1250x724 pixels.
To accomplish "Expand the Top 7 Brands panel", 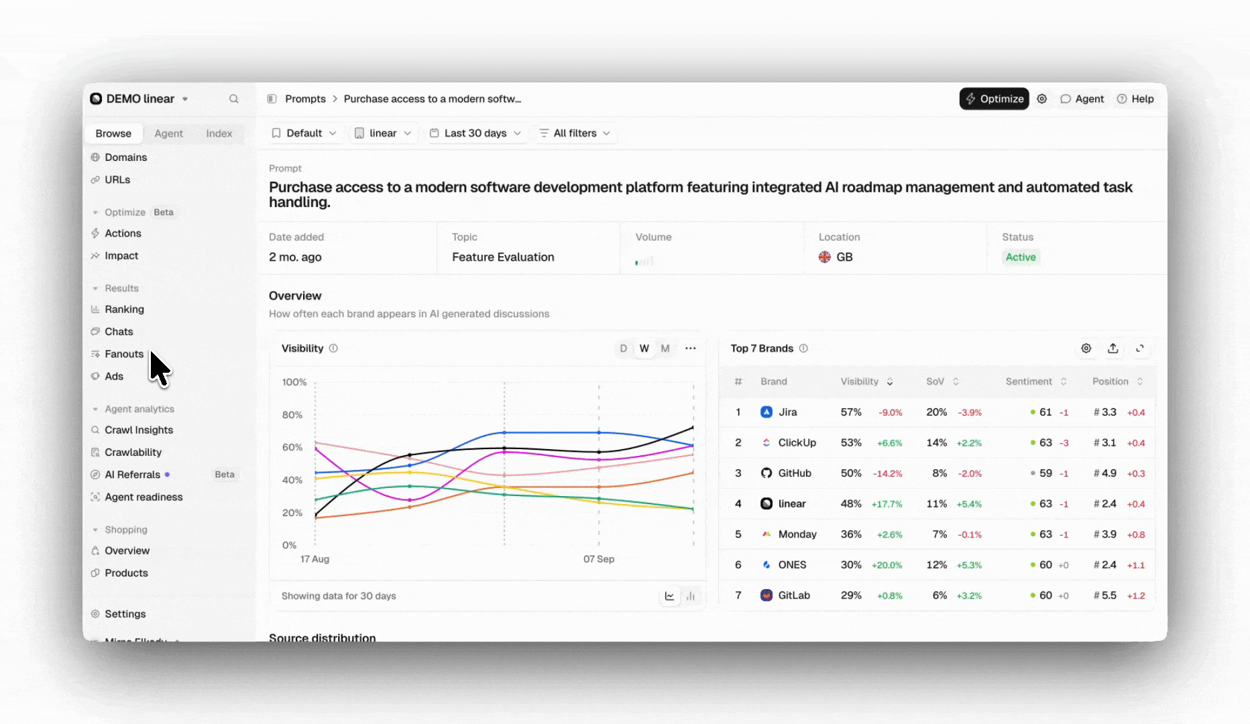I will tap(1139, 348).
